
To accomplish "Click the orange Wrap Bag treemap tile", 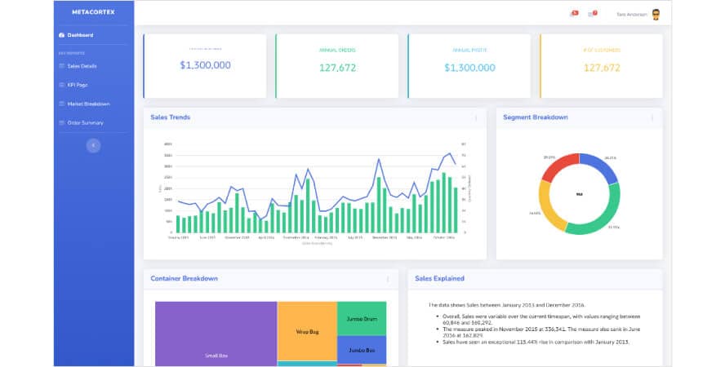I will tap(307, 330).
